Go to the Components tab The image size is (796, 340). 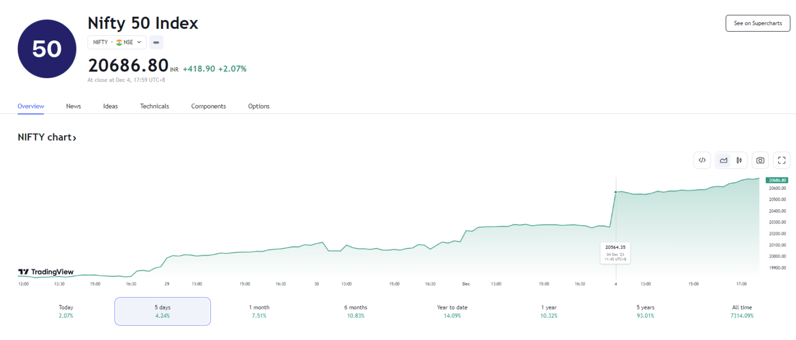click(208, 106)
